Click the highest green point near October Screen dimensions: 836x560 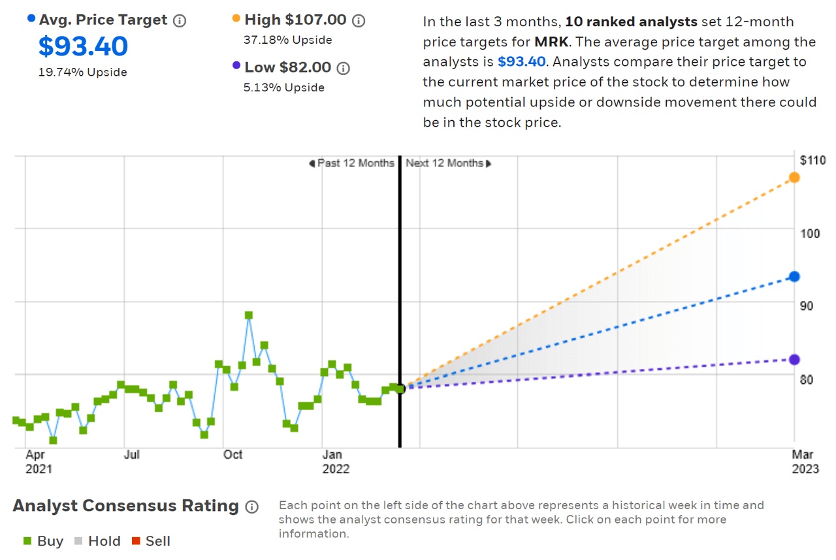click(248, 315)
